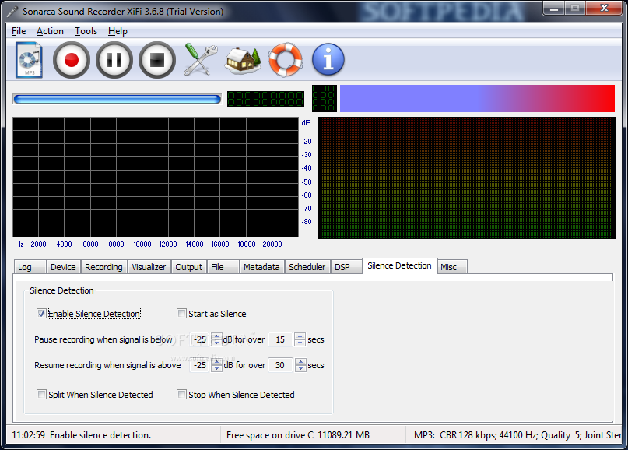Screen dimensions: 628x450
Task: Increase resume duration seconds with up arrow
Action: [300, 362]
